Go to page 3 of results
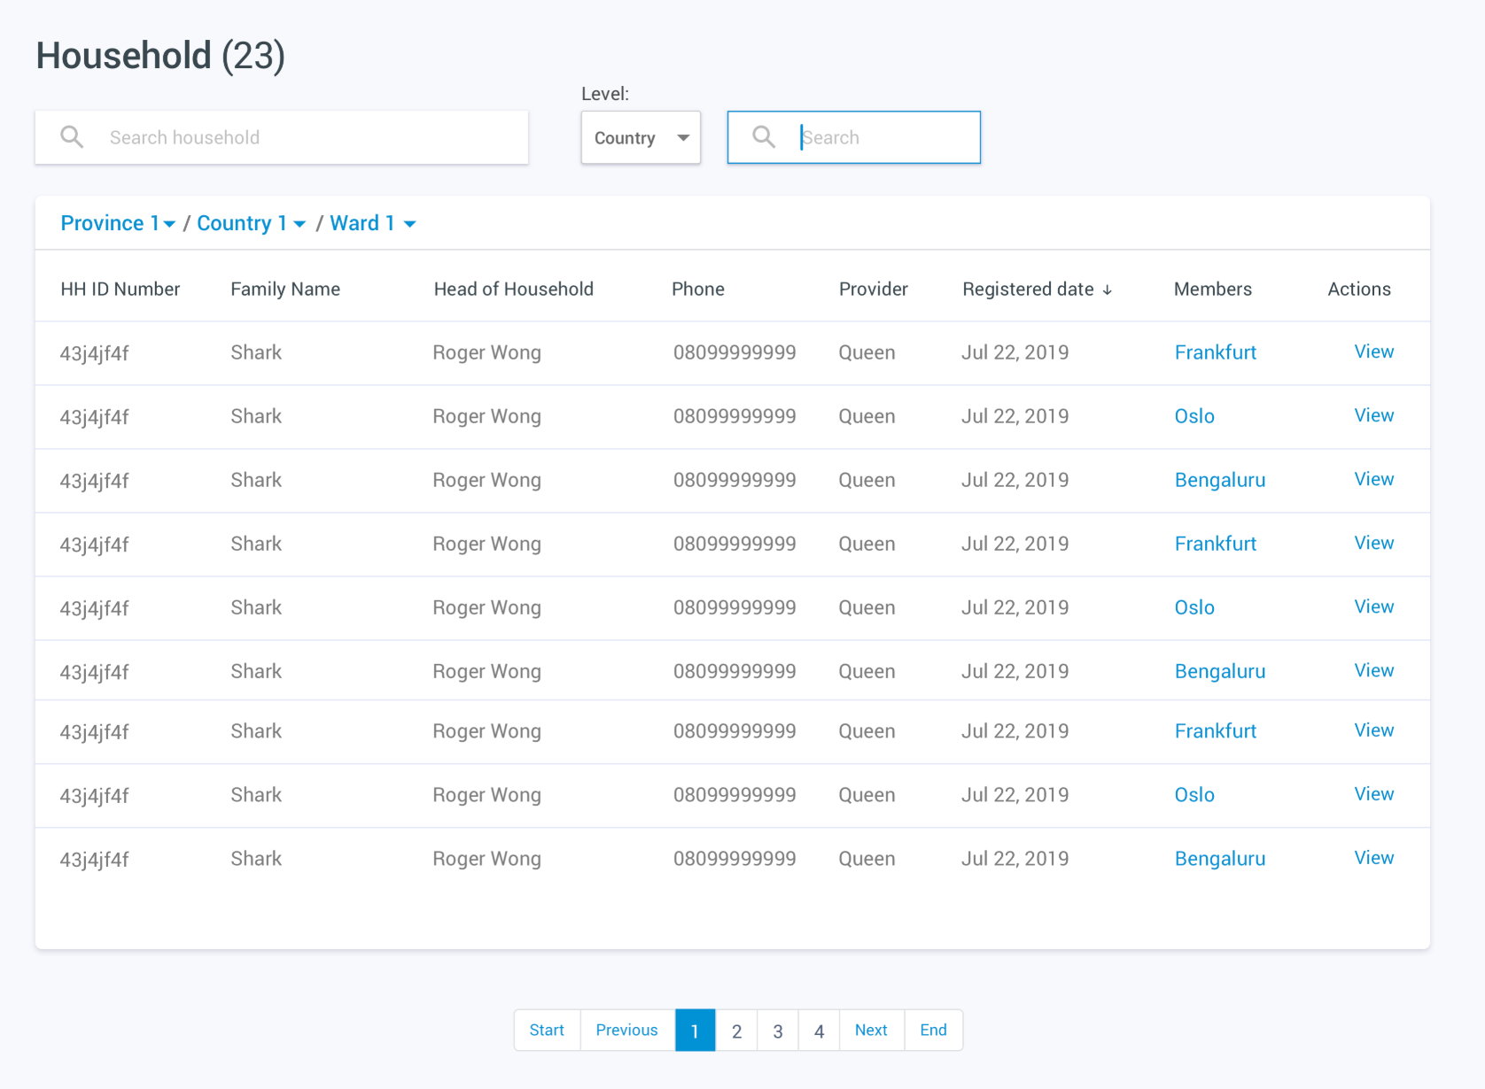 click(777, 1030)
